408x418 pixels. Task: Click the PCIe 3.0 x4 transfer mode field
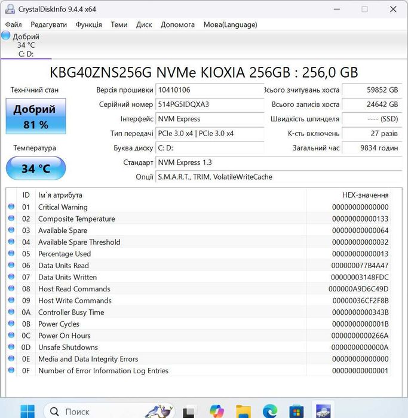pyautogui.click(x=210, y=133)
